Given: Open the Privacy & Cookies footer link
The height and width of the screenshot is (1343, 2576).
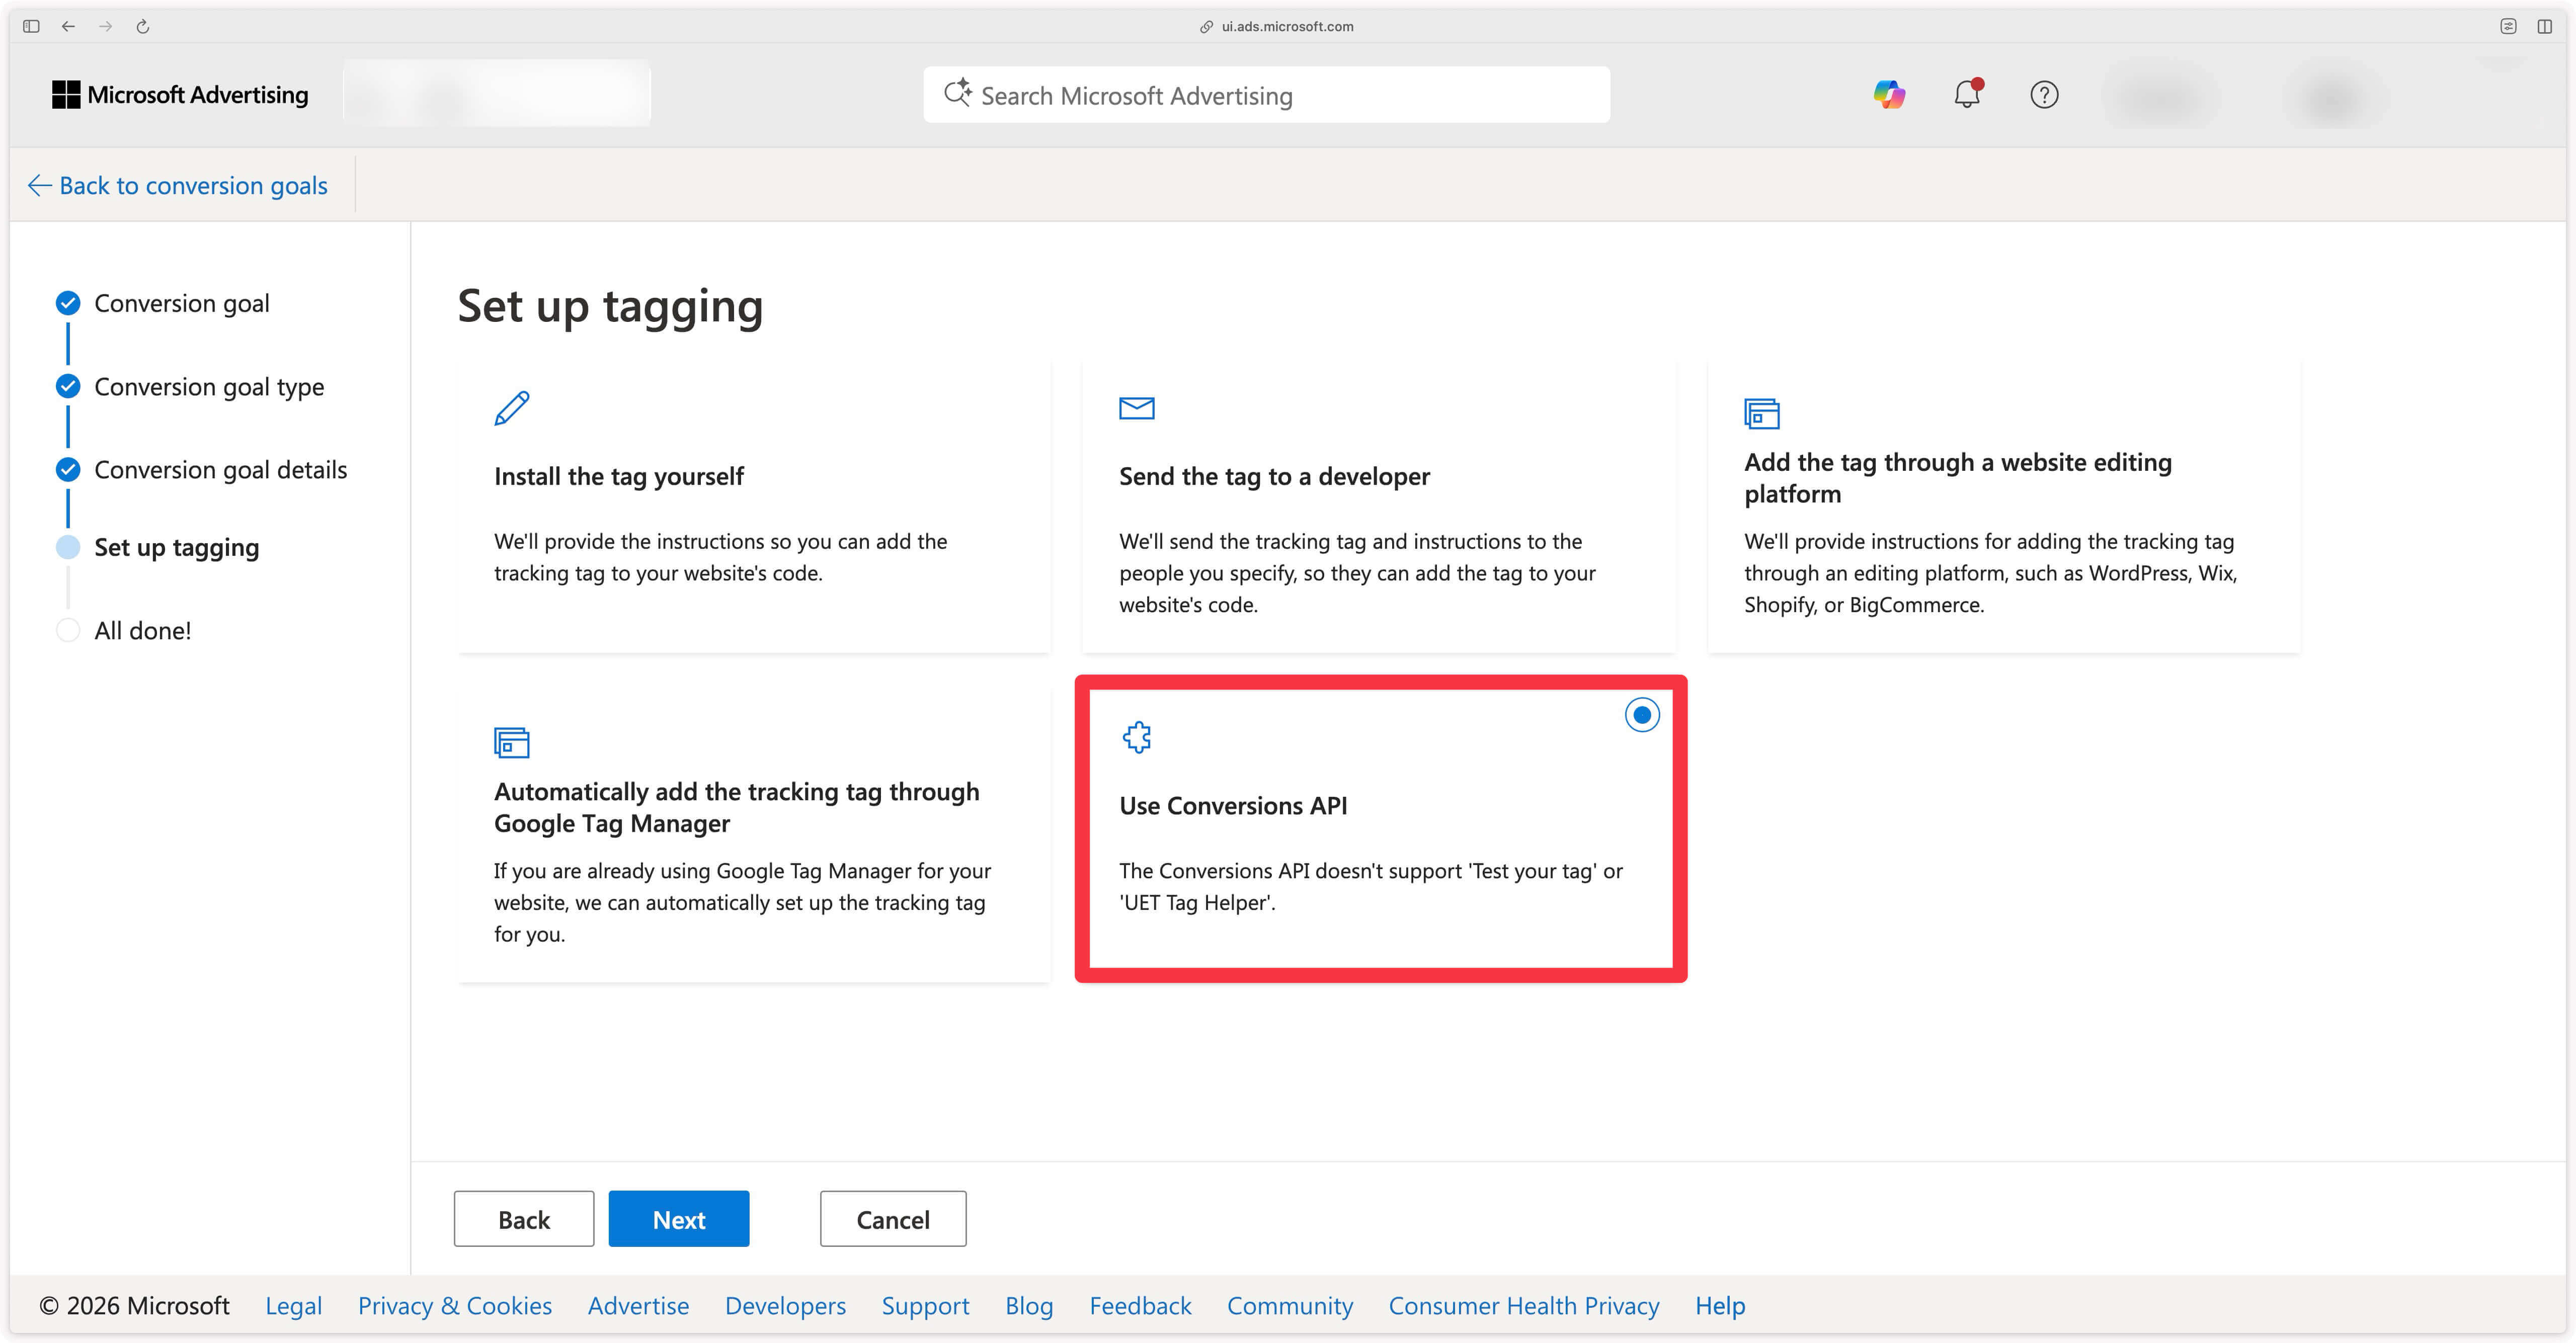Looking at the screenshot, I should (455, 1305).
